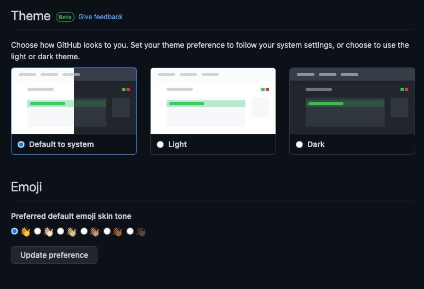Open the Give feedback link

click(100, 17)
